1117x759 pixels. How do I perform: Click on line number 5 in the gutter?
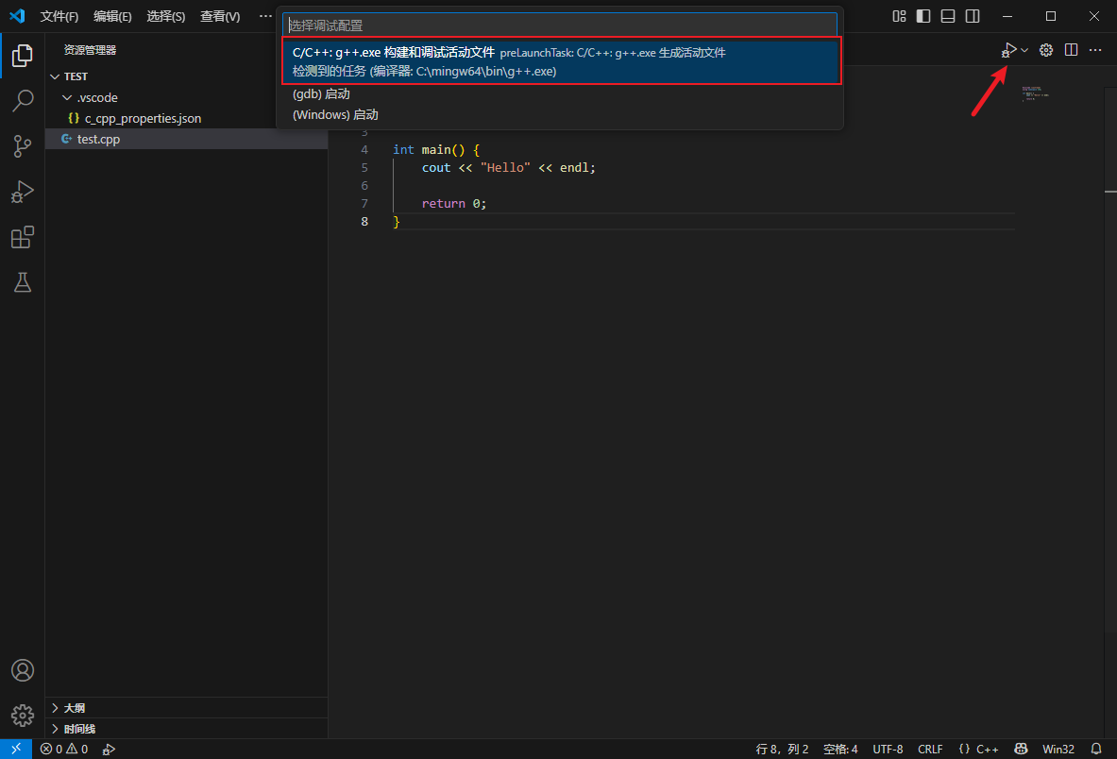click(x=364, y=167)
